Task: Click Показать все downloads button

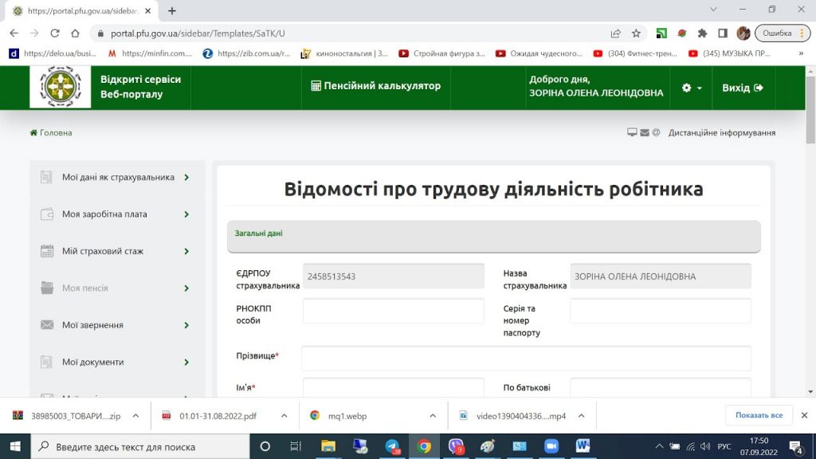Action: coord(759,415)
